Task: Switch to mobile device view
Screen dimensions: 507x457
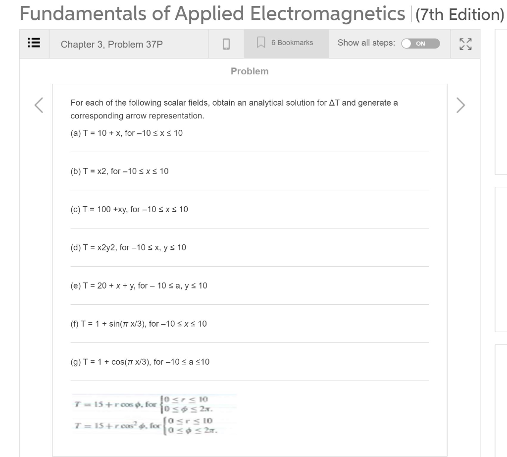Action: tap(226, 44)
